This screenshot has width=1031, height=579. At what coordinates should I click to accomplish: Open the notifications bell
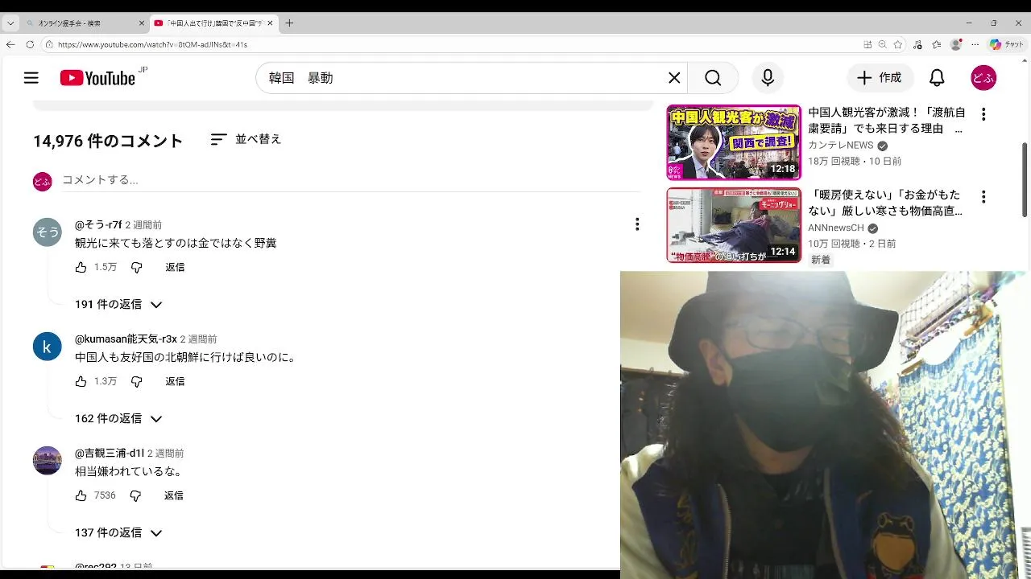coord(937,78)
